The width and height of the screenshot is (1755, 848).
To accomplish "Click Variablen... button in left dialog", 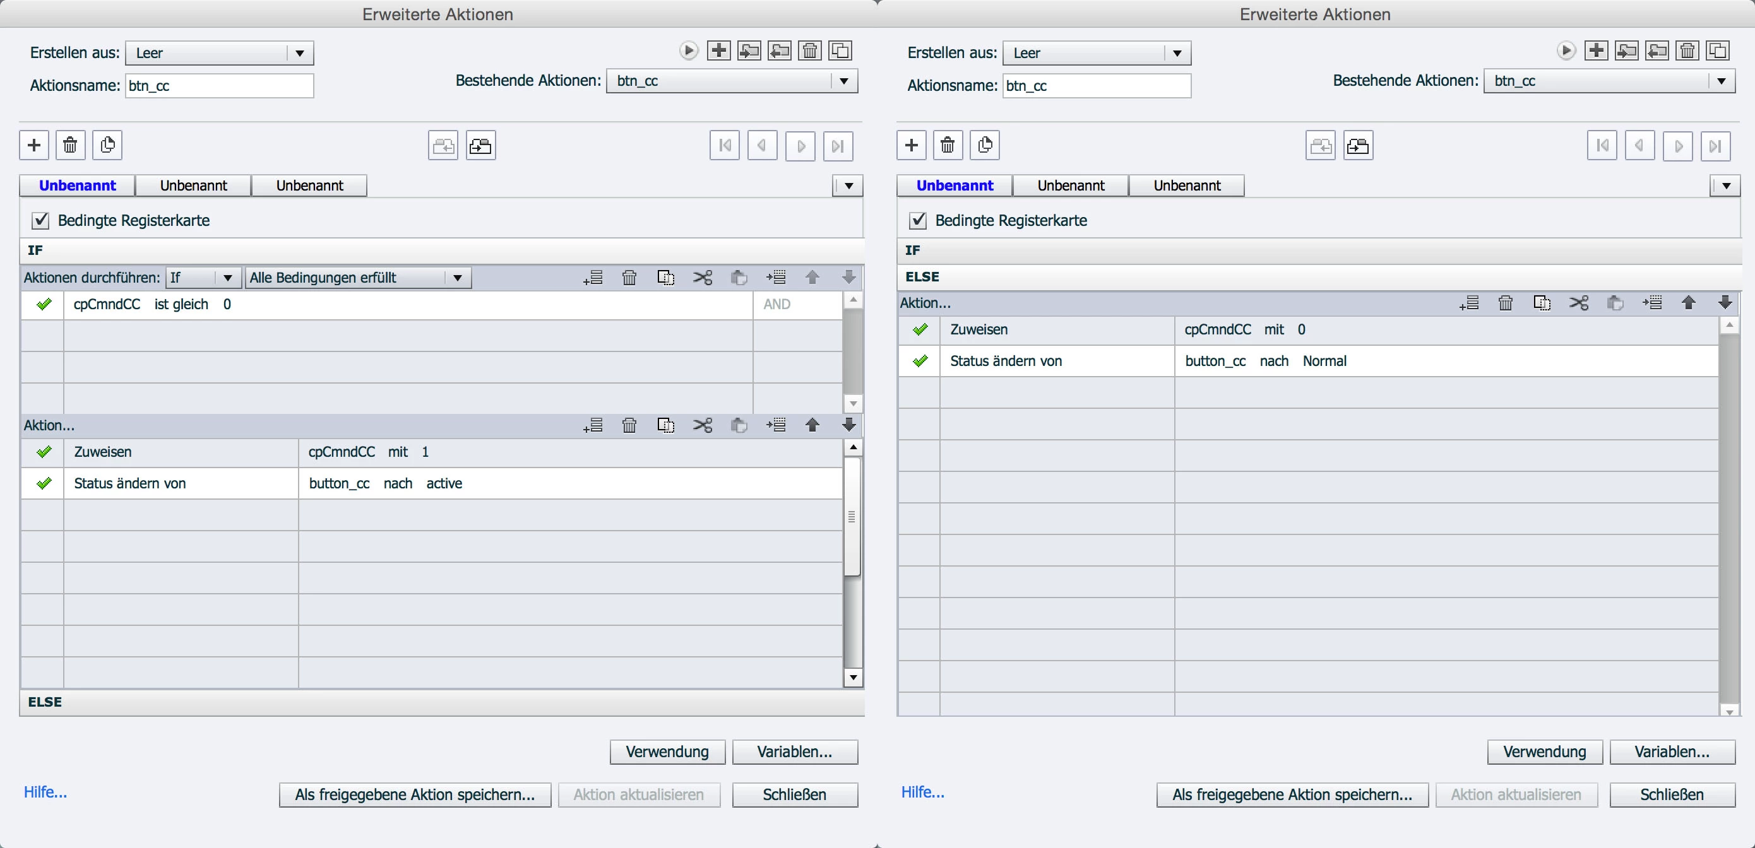I will pyautogui.click(x=794, y=752).
